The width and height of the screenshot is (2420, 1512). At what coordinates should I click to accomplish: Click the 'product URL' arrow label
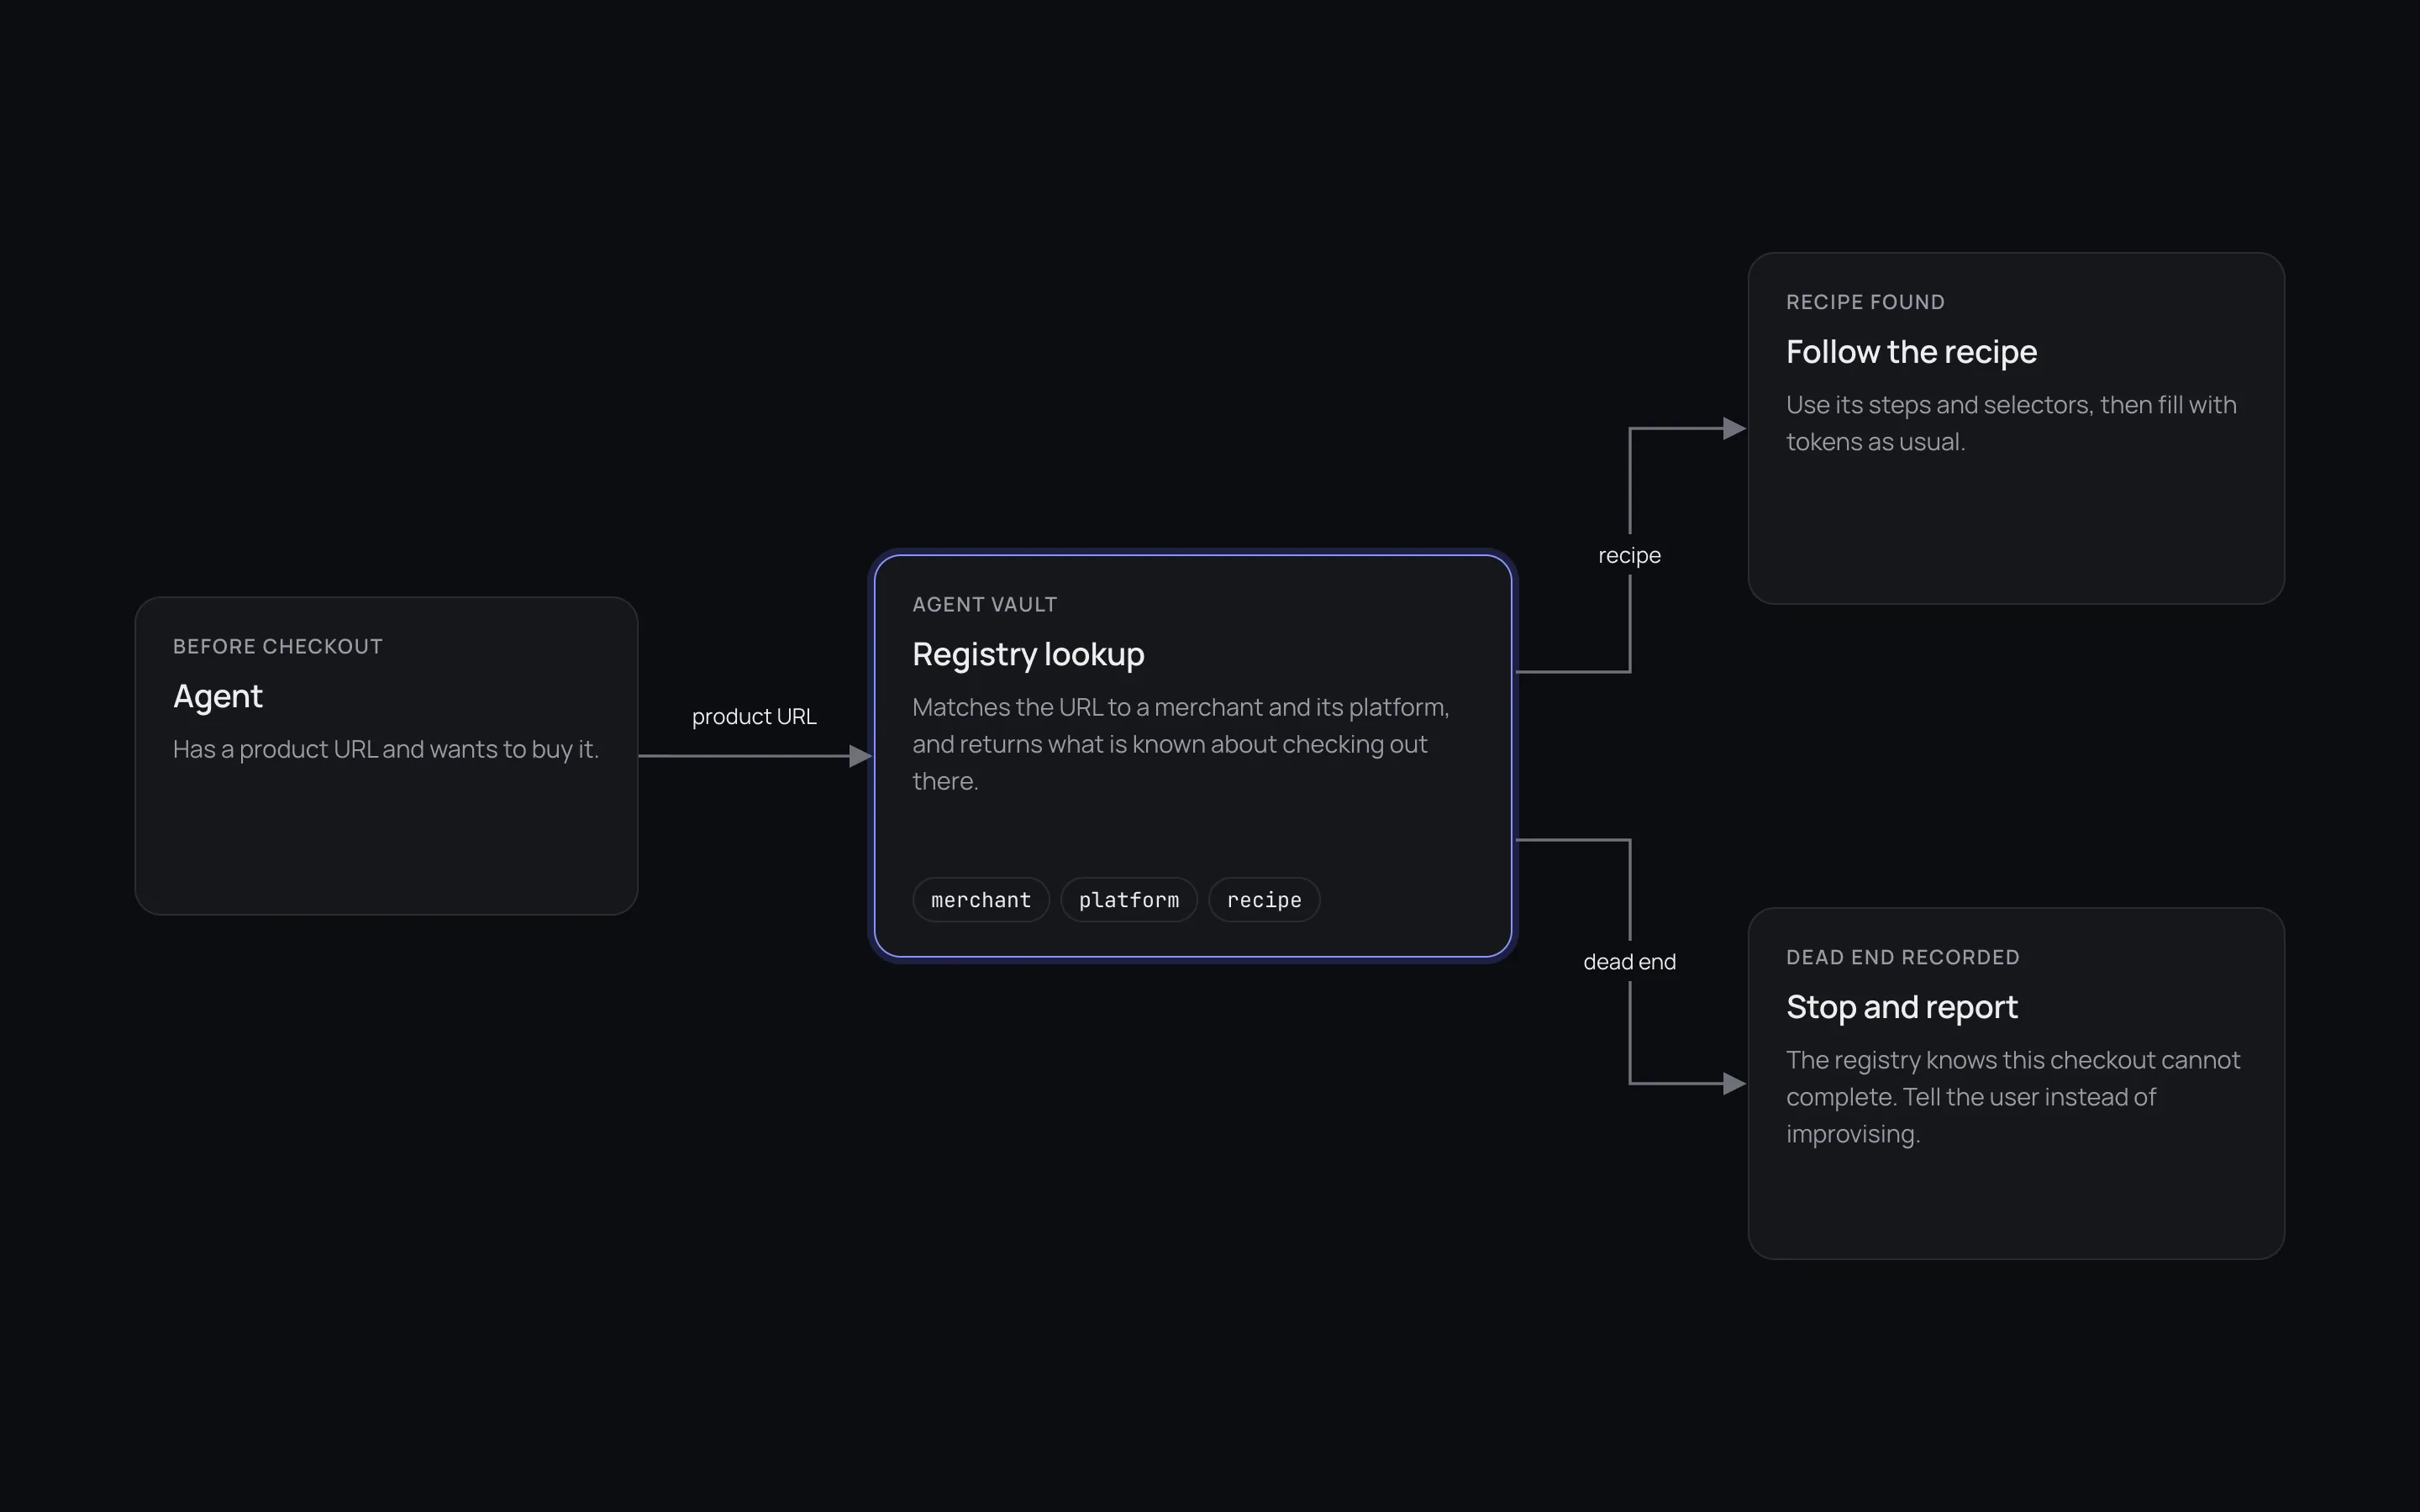point(754,716)
